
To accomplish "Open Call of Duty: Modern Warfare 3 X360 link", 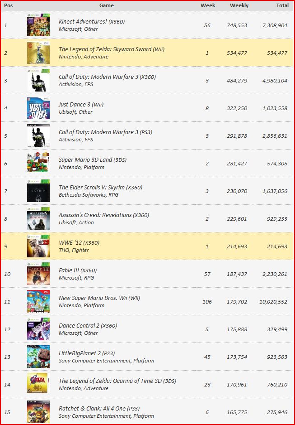I will click(x=107, y=77).
